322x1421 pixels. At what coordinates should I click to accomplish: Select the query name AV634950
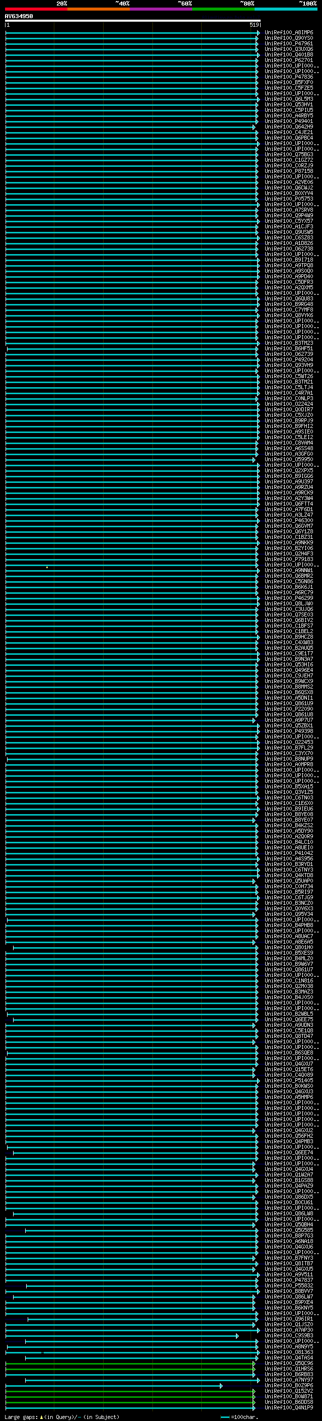tap(19, 17)
